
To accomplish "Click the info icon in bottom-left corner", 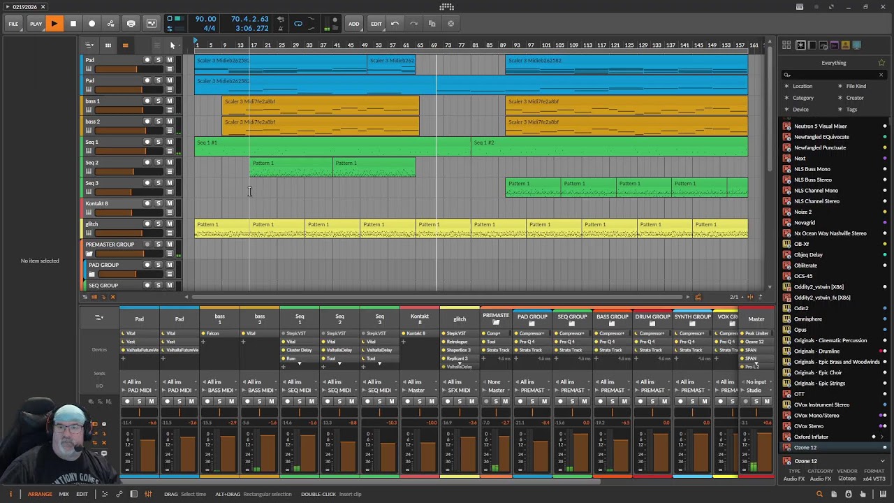I will coord(10,494).
